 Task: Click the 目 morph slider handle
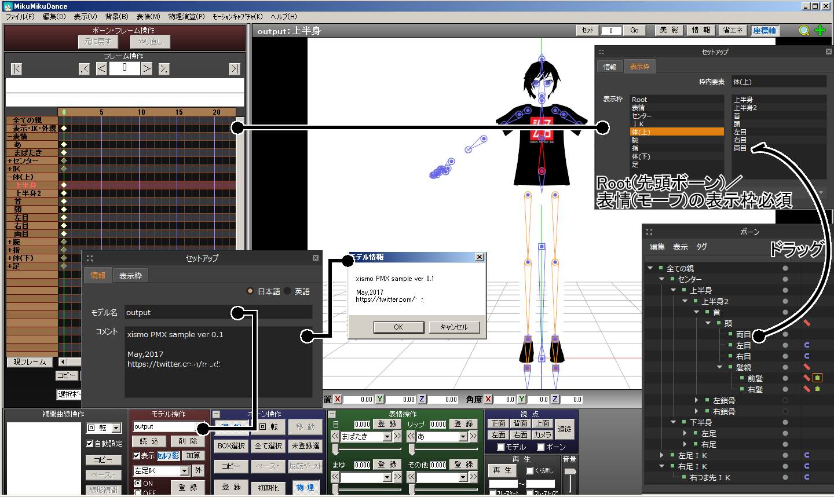click(335, 449)
